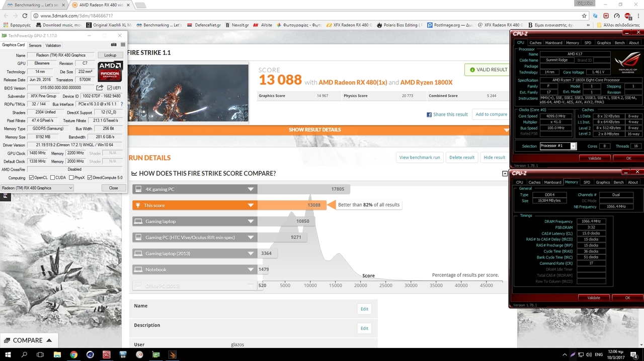Collapse the score comparison section caret
This screenshot has width=644, height=361.
click(x=505, y=174)
